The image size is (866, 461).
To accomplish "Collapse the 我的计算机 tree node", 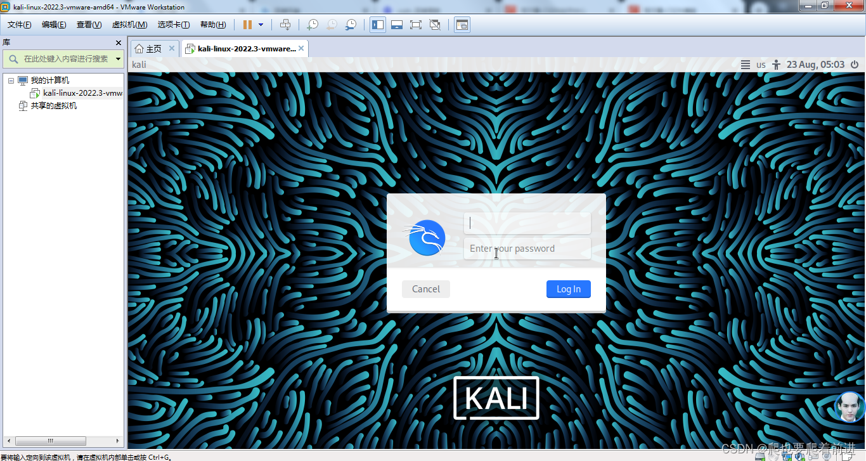I will 11,81.
